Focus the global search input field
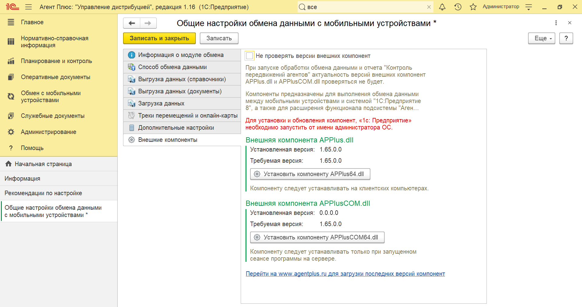Screen dimensions: 582x307 366,7
